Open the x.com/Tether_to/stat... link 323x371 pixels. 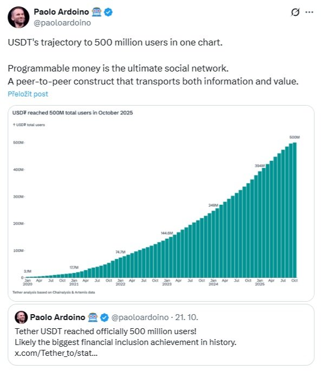click(56, 353)
